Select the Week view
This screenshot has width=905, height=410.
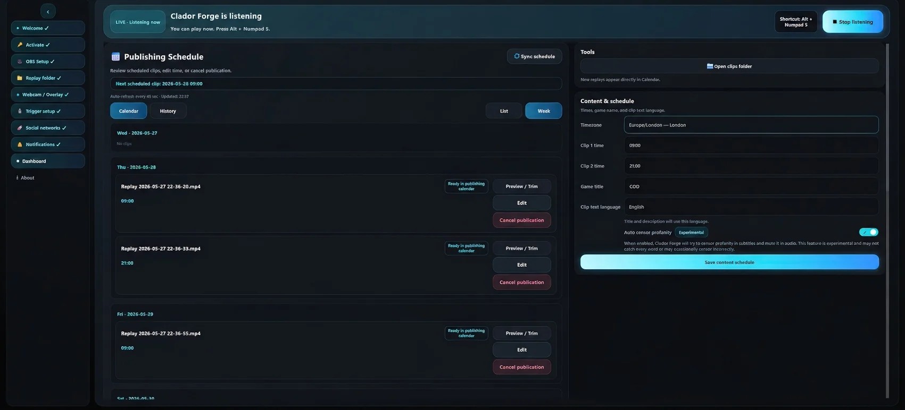point(544,111)
